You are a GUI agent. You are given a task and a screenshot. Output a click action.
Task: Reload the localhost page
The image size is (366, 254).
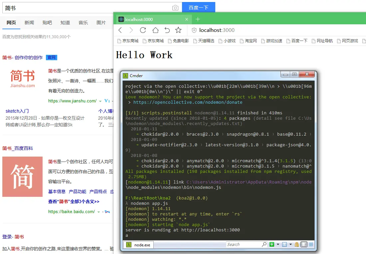143,30
